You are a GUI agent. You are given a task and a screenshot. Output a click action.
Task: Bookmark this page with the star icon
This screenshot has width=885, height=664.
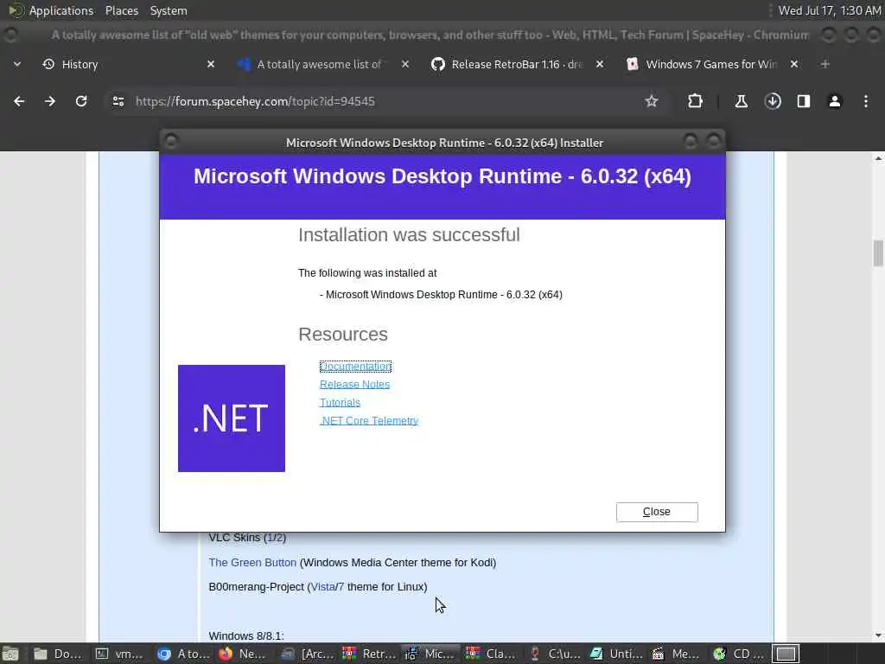point(652,101)
